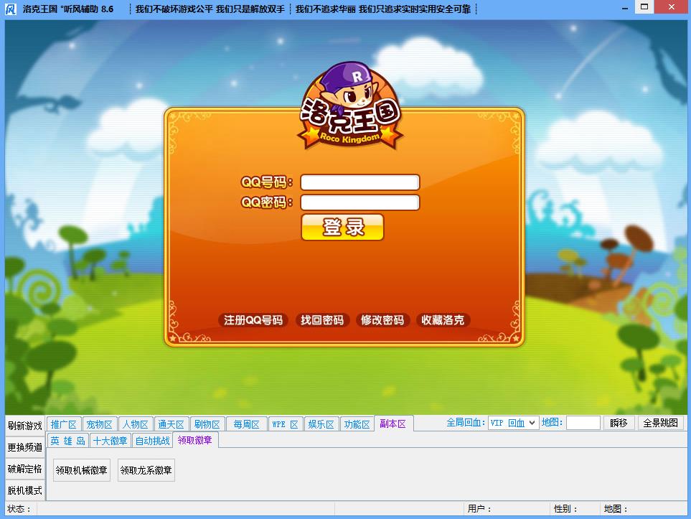Click 收藏洛克 bookmark link
Image resolution: width=691 pixels, height=519 pixels.
pos(443,319)
